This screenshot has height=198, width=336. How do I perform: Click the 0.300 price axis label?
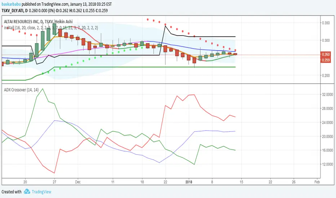(326, 40)
